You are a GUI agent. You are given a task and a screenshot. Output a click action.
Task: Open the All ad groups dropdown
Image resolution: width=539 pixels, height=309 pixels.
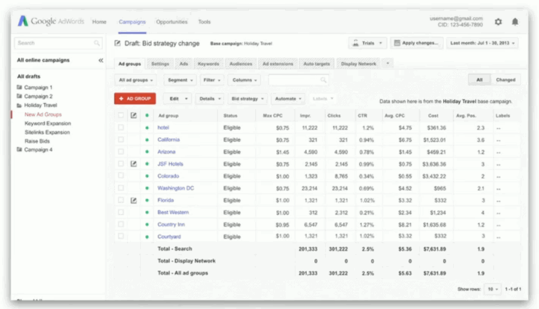135,80
